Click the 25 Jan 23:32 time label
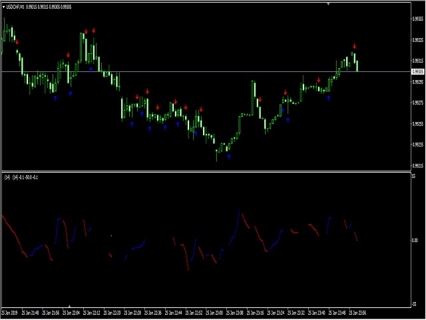Viewport: 426px width, 320px height. [296, 313]
